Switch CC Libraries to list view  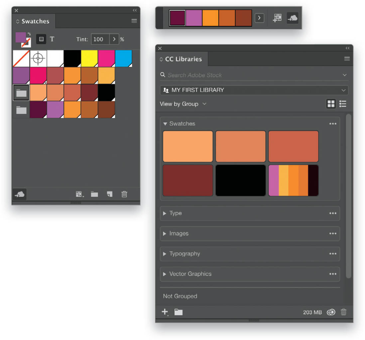click(x=343, y=104)
